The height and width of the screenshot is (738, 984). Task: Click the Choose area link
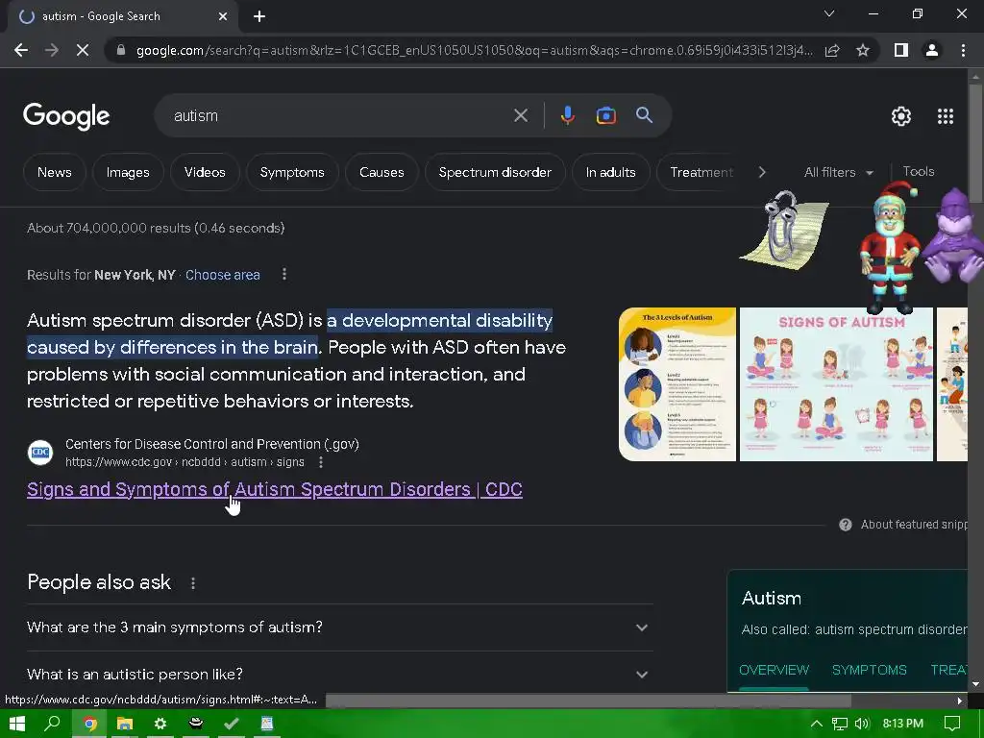pyautogui.click(x=223, y=275)
